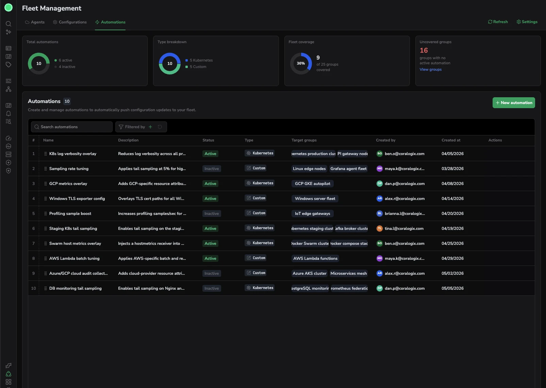
Task: Click creator brianna.l@coralogix in Profiling sample boost row
Action: coord(401,214)
